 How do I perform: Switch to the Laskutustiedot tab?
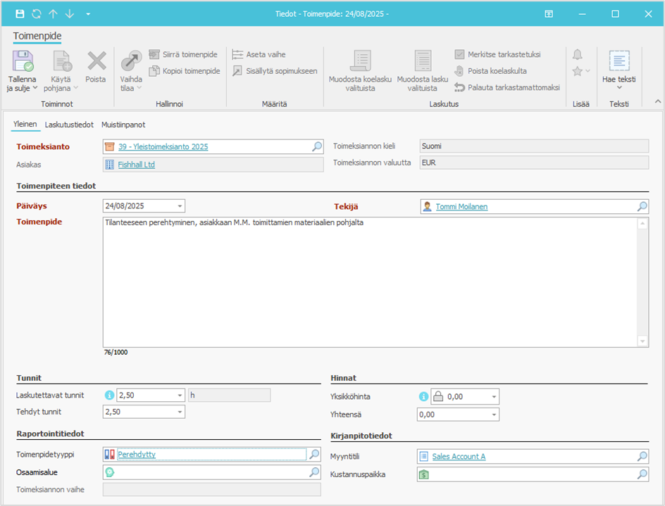point(69,125)
